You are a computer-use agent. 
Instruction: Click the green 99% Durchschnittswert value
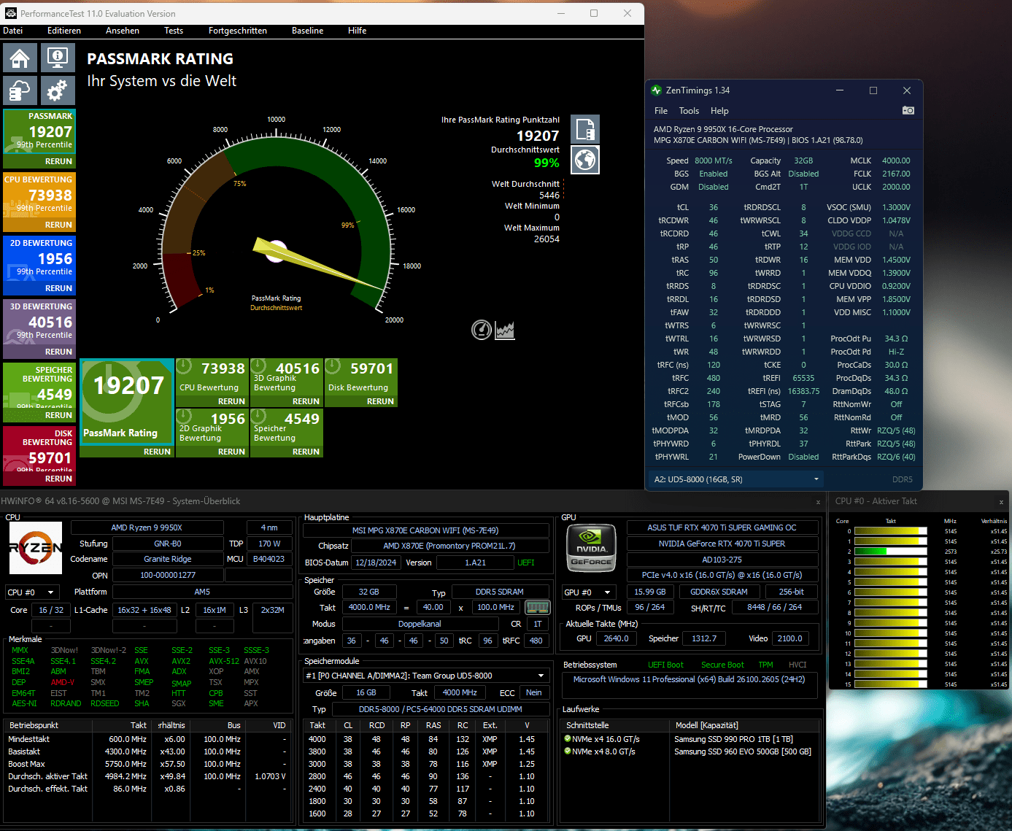[546, 163]
